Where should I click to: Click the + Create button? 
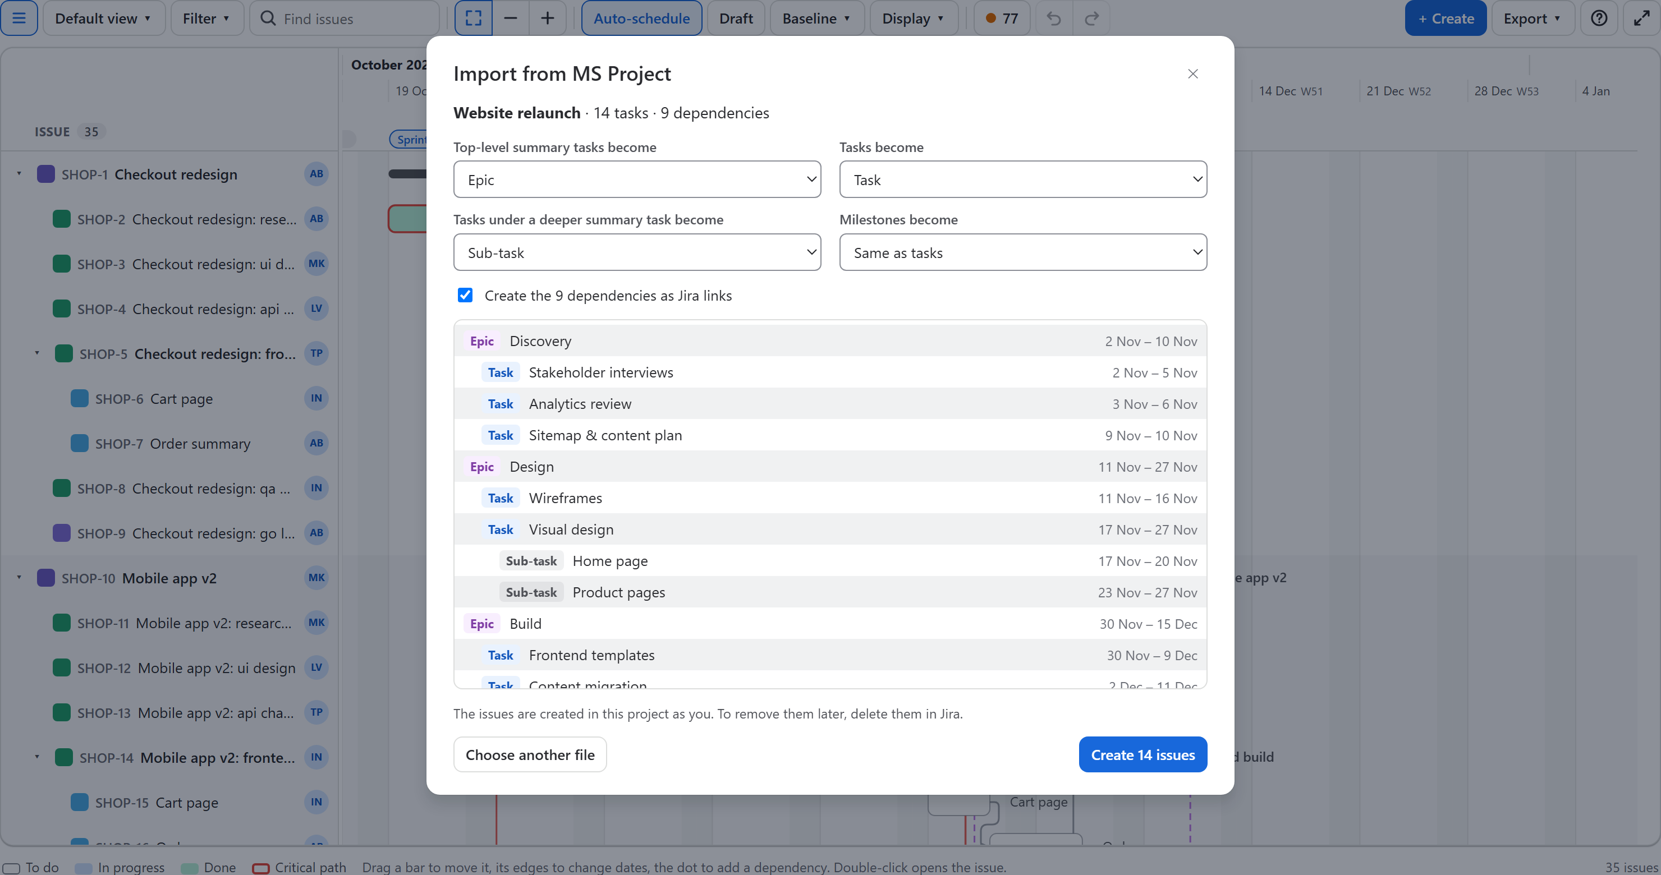click(x=1446, y=18)
